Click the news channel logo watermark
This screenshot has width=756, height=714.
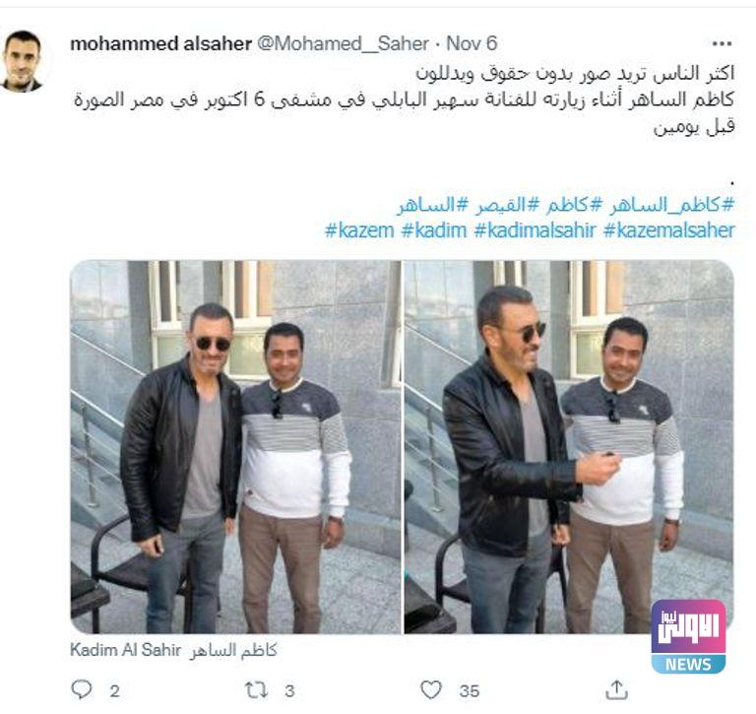pos(688,637)
